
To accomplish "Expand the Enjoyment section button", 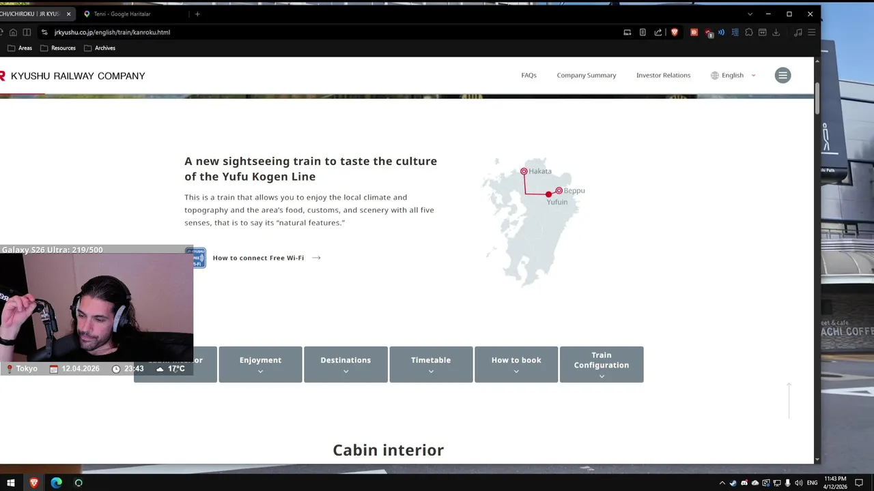I will (x=260, y=364).
